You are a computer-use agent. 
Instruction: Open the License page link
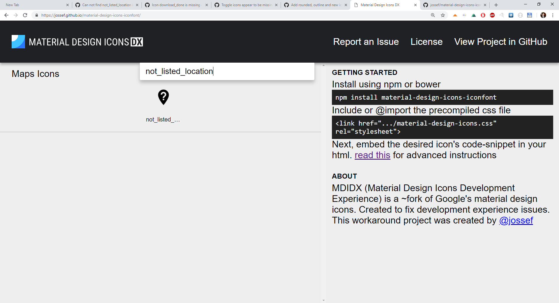pyautogui.click(x=426, y=42)
